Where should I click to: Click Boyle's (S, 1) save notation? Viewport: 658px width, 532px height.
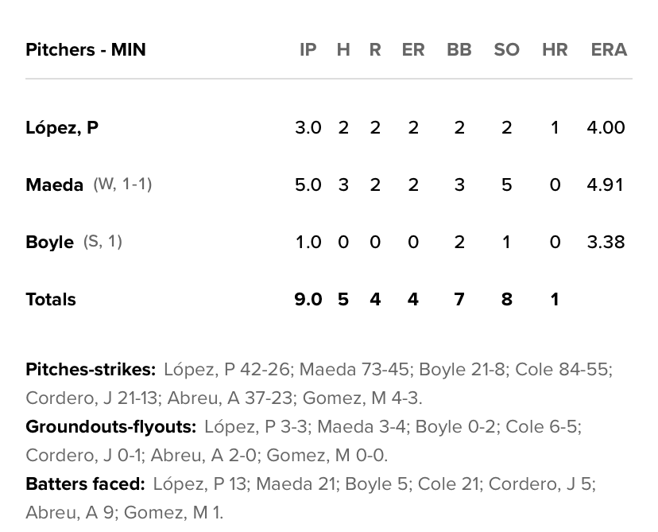tap(103, 242)
